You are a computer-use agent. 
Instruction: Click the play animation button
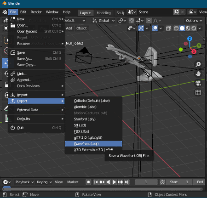(x=114, y=182)
